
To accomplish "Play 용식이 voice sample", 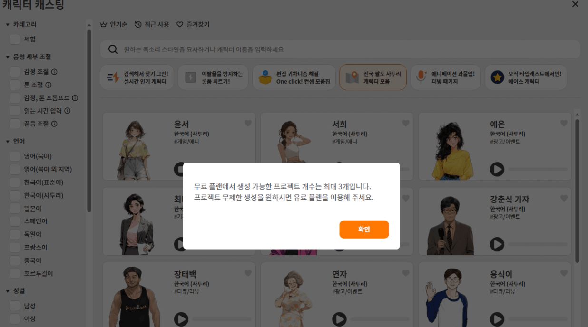I will click(497, 319).
